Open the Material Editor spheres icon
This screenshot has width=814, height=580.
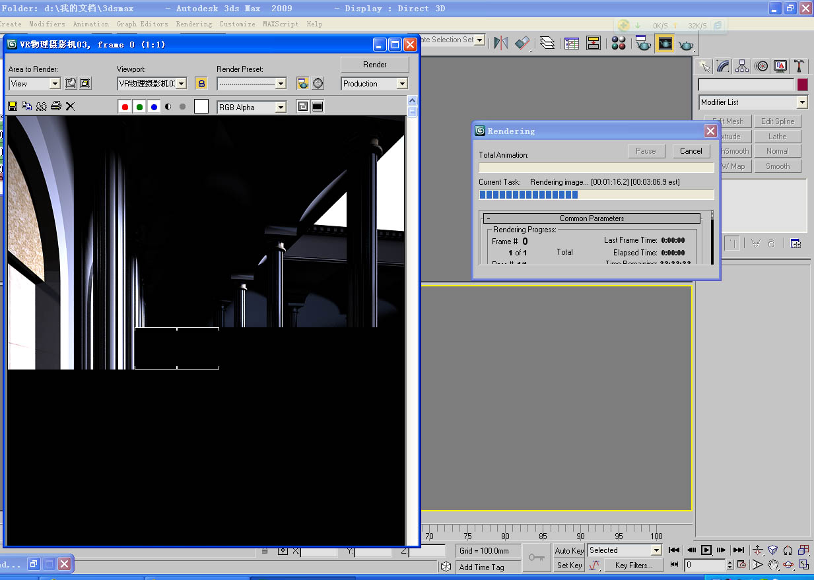click(619, 44)
